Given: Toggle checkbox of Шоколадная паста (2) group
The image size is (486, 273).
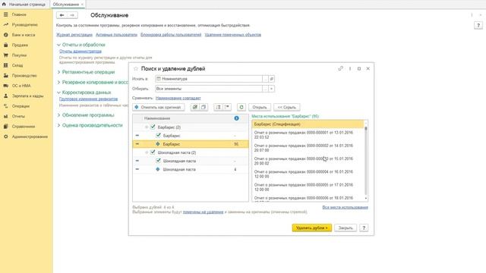Looking at the screenshot, I should tap(153, 152).
